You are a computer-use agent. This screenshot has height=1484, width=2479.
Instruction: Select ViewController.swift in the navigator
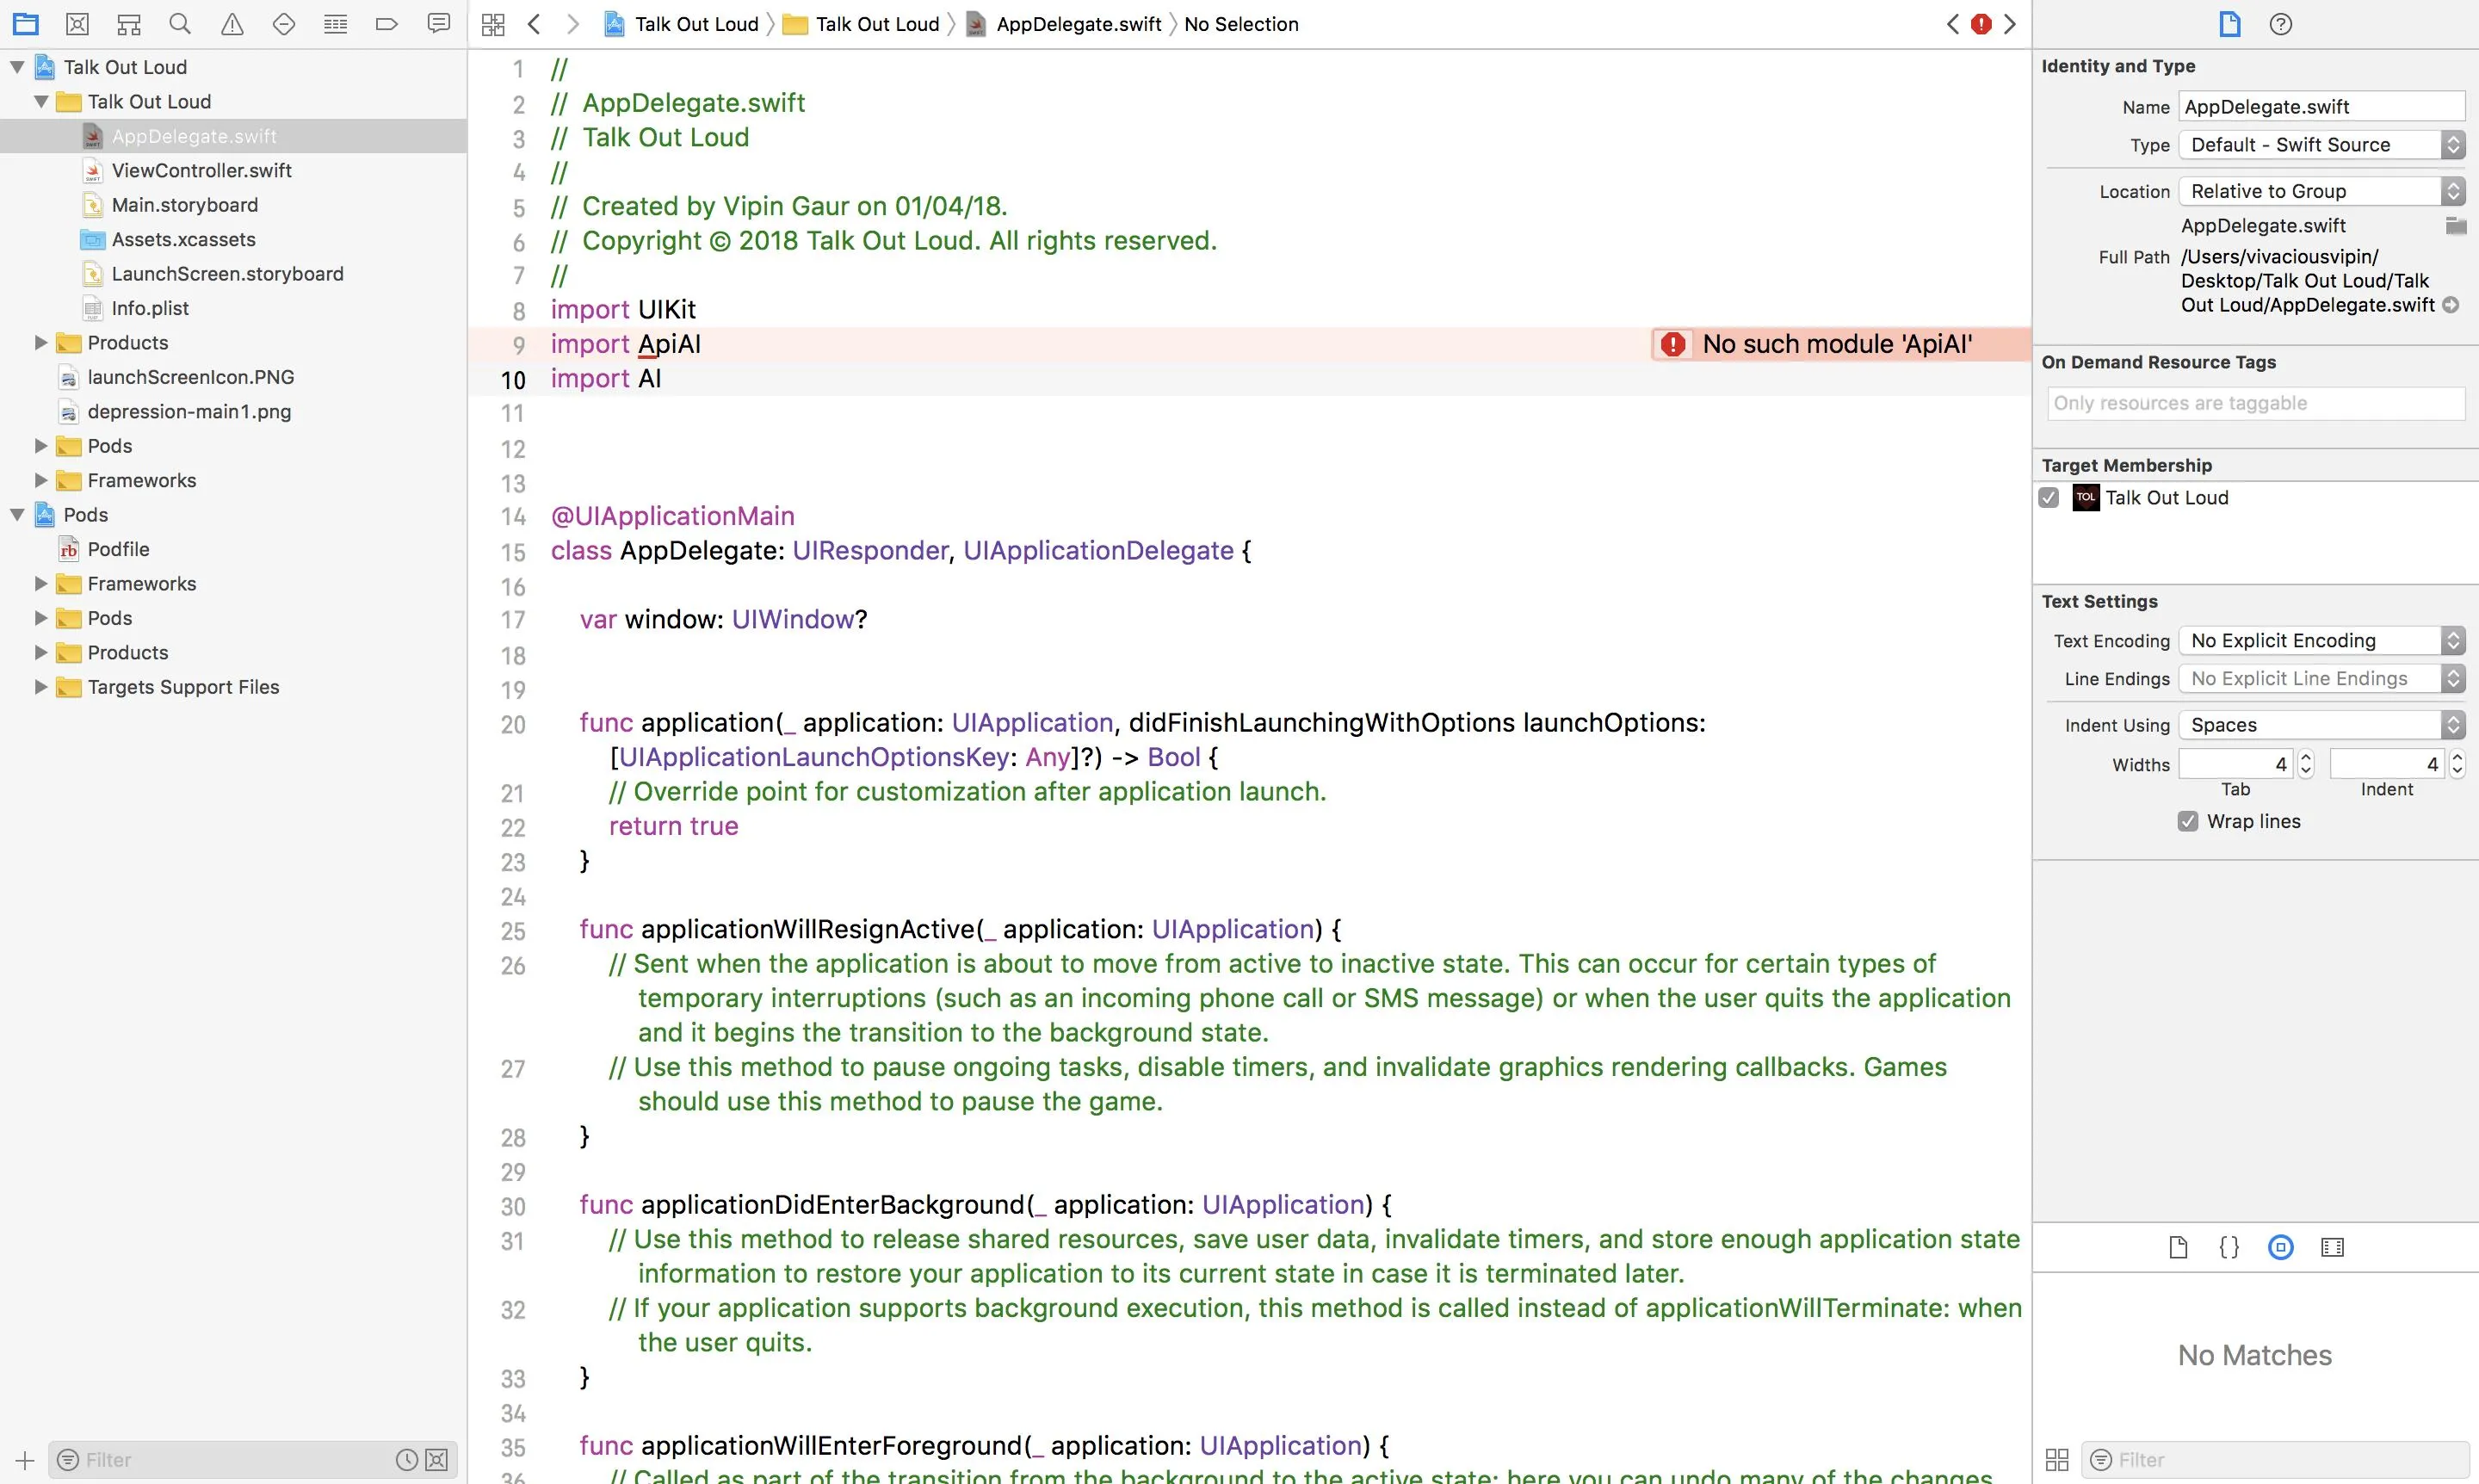(x=201, y=171)
